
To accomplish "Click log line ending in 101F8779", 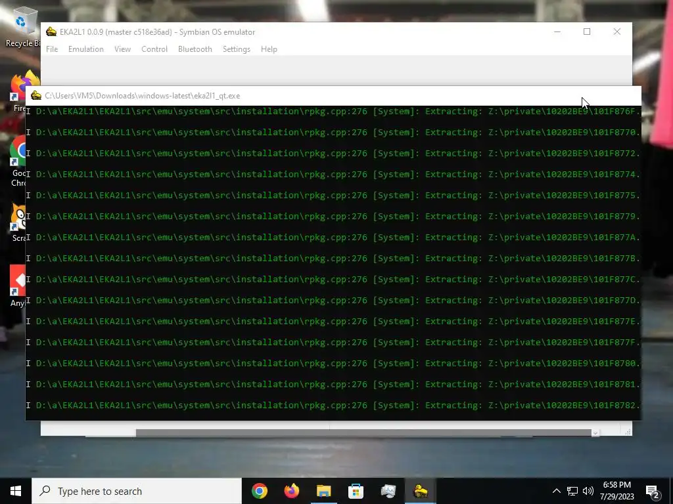I will click(x=333, y=217).
